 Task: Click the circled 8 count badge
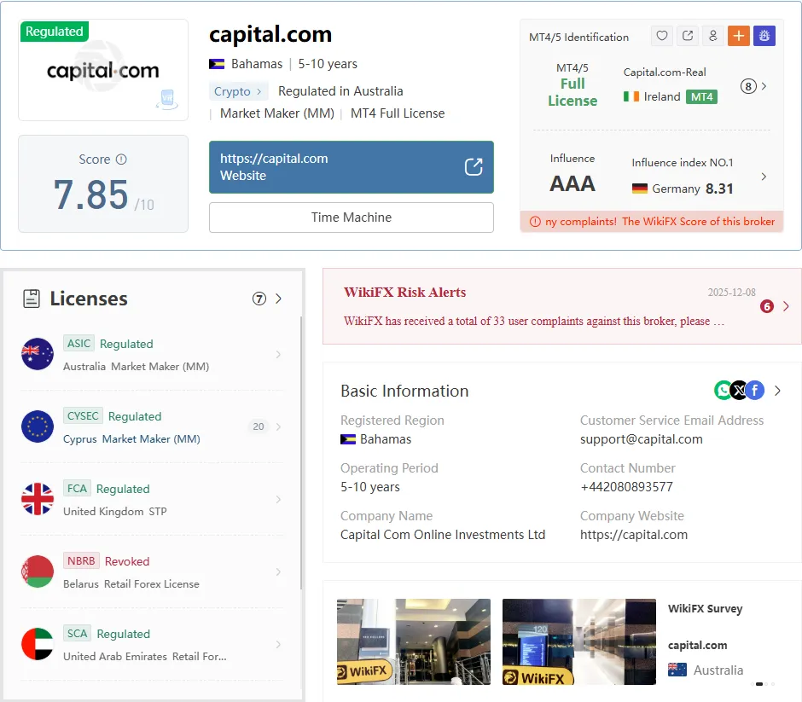click(748, 86)
